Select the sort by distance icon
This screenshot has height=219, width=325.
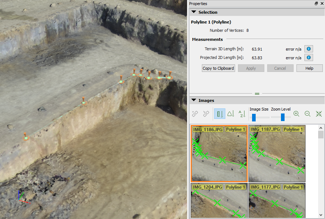219,113
